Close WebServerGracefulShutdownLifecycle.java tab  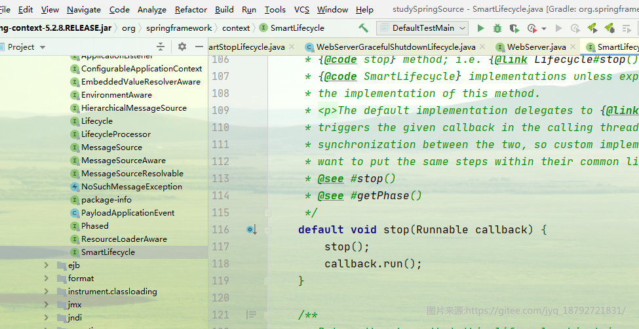(x=482, y=47)
